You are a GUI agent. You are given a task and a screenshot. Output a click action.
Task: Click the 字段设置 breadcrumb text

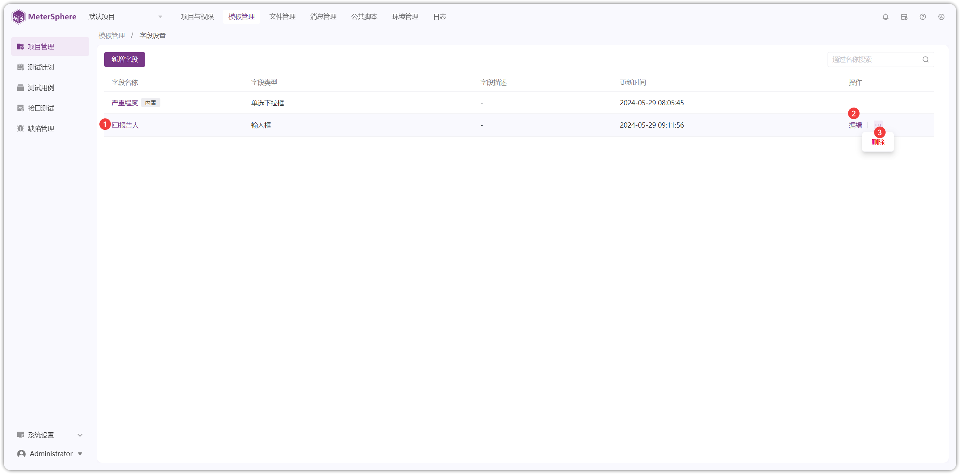[x=153, y=35]
